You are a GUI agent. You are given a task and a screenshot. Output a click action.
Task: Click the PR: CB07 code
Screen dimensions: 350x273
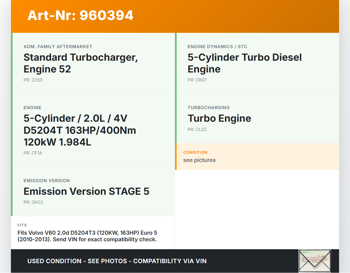(x=197, y=80)
